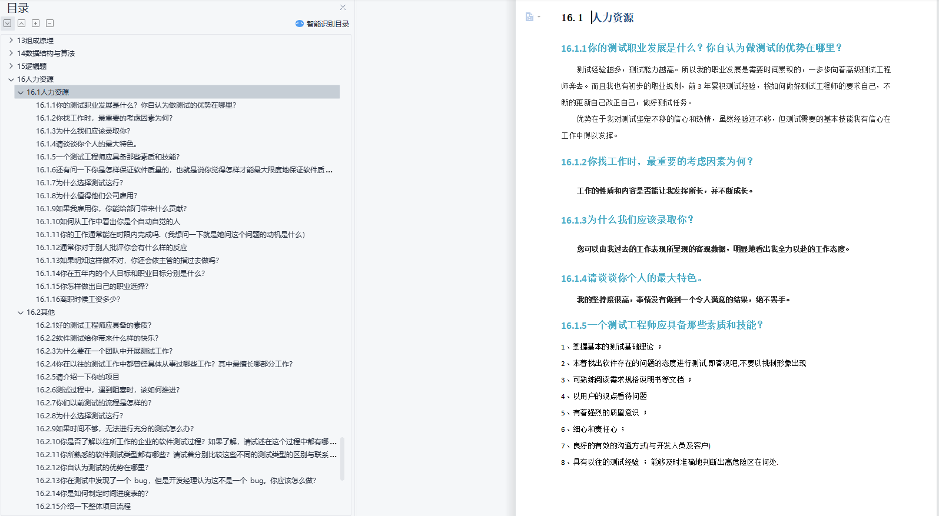Select 14数据结构与算法 in the outline
Image resolution: width=939 pixels, height=516 pixels.
(x=46, y=54)
